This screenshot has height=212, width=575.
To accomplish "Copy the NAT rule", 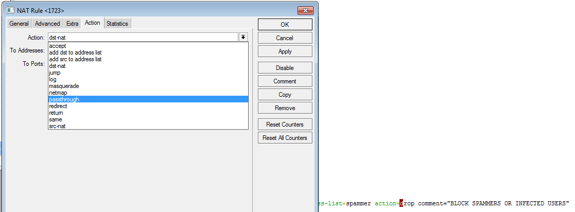I will 285,95.
